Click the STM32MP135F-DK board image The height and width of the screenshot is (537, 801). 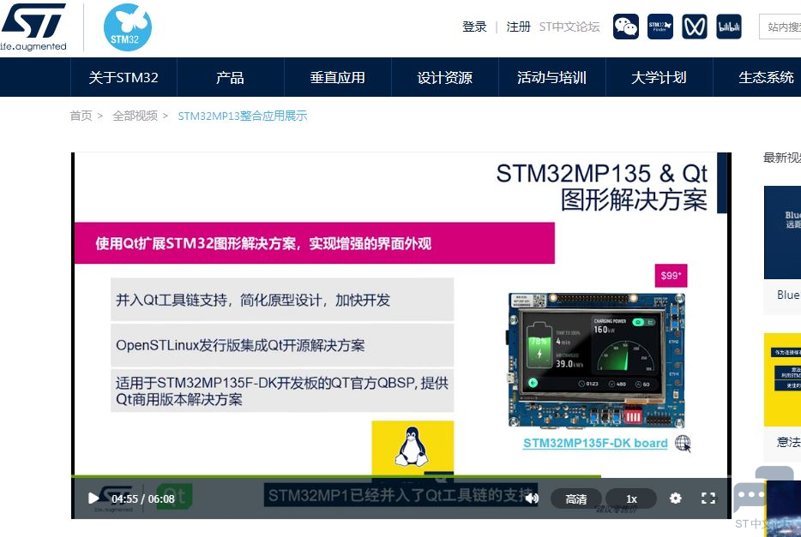coord(596,360)
